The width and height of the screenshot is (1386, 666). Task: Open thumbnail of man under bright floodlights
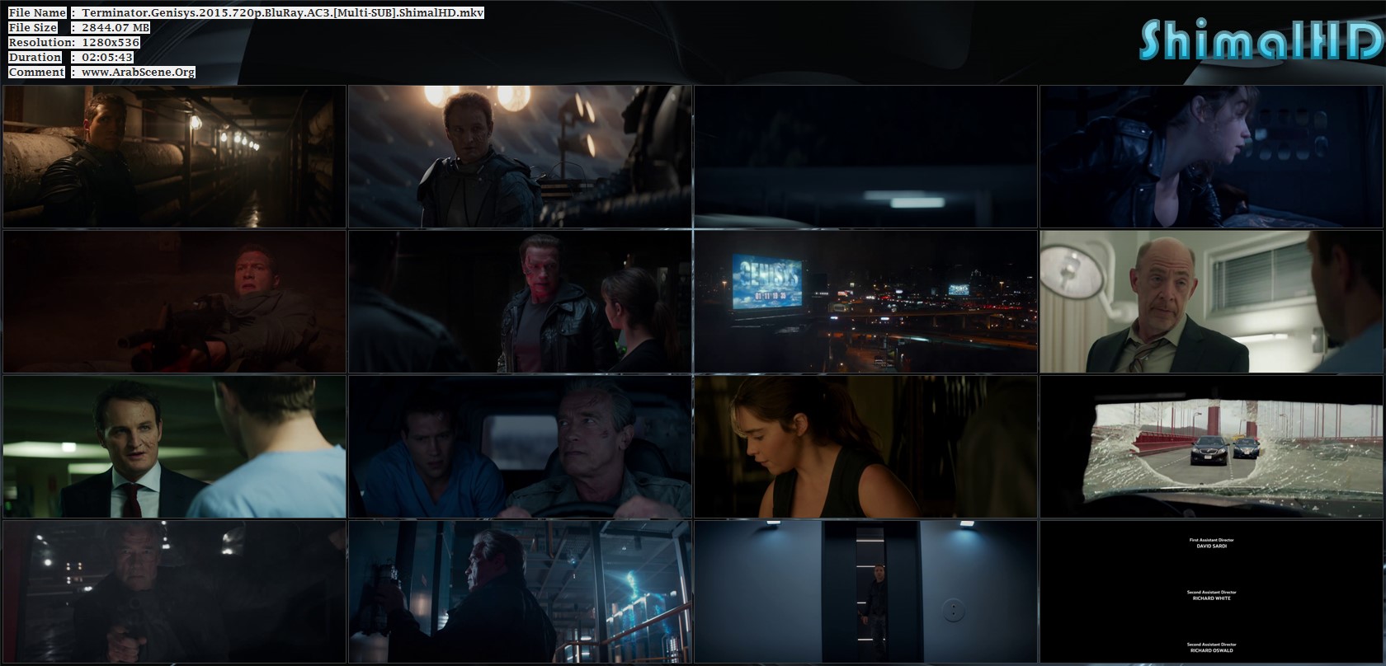(520, 157)
